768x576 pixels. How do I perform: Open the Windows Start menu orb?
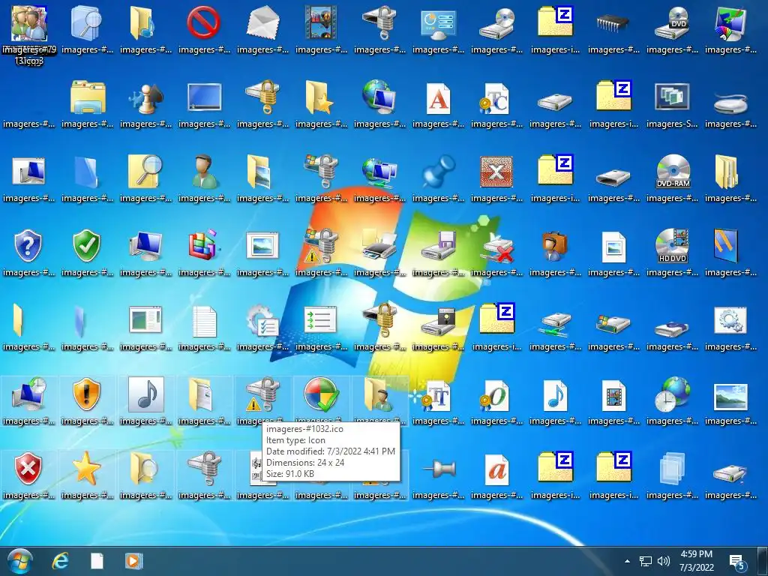20,561
